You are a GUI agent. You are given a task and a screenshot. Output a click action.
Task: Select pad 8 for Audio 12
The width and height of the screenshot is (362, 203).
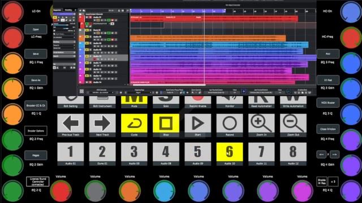pos(293,154)
